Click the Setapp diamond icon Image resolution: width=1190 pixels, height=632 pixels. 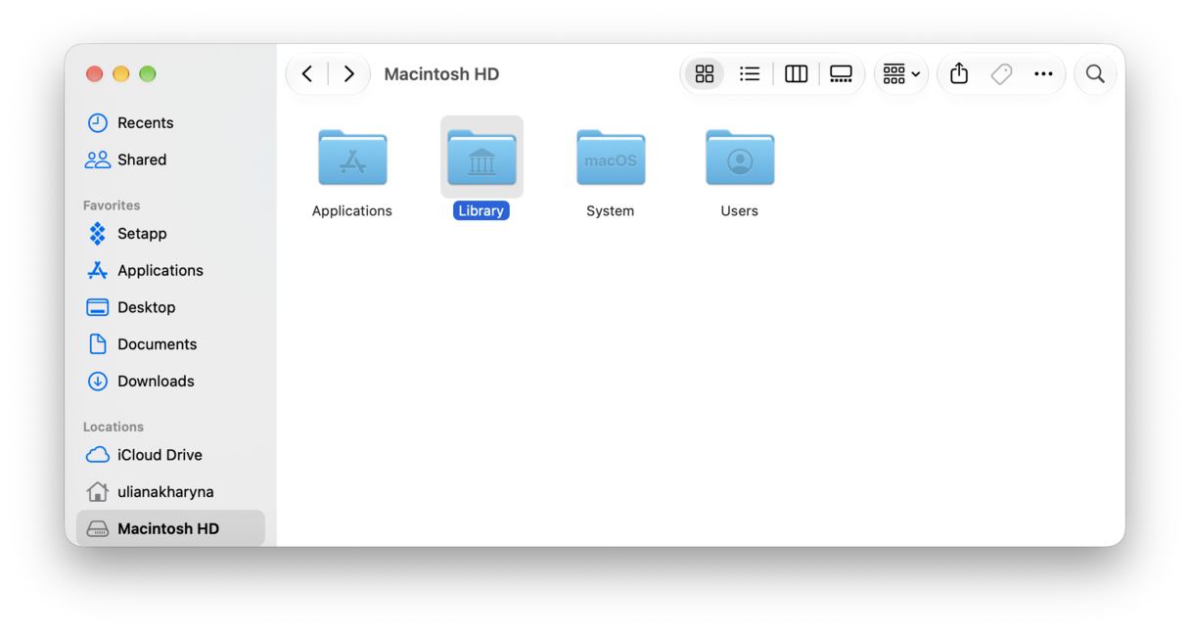tap(98, 234)
